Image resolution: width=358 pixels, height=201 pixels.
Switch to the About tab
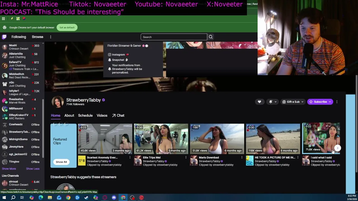69,115
